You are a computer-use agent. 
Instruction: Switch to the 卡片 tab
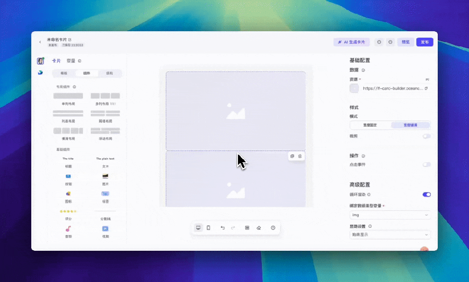coord(56,61)
